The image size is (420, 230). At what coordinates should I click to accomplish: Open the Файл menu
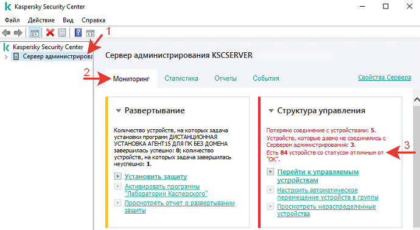[12, 20]
